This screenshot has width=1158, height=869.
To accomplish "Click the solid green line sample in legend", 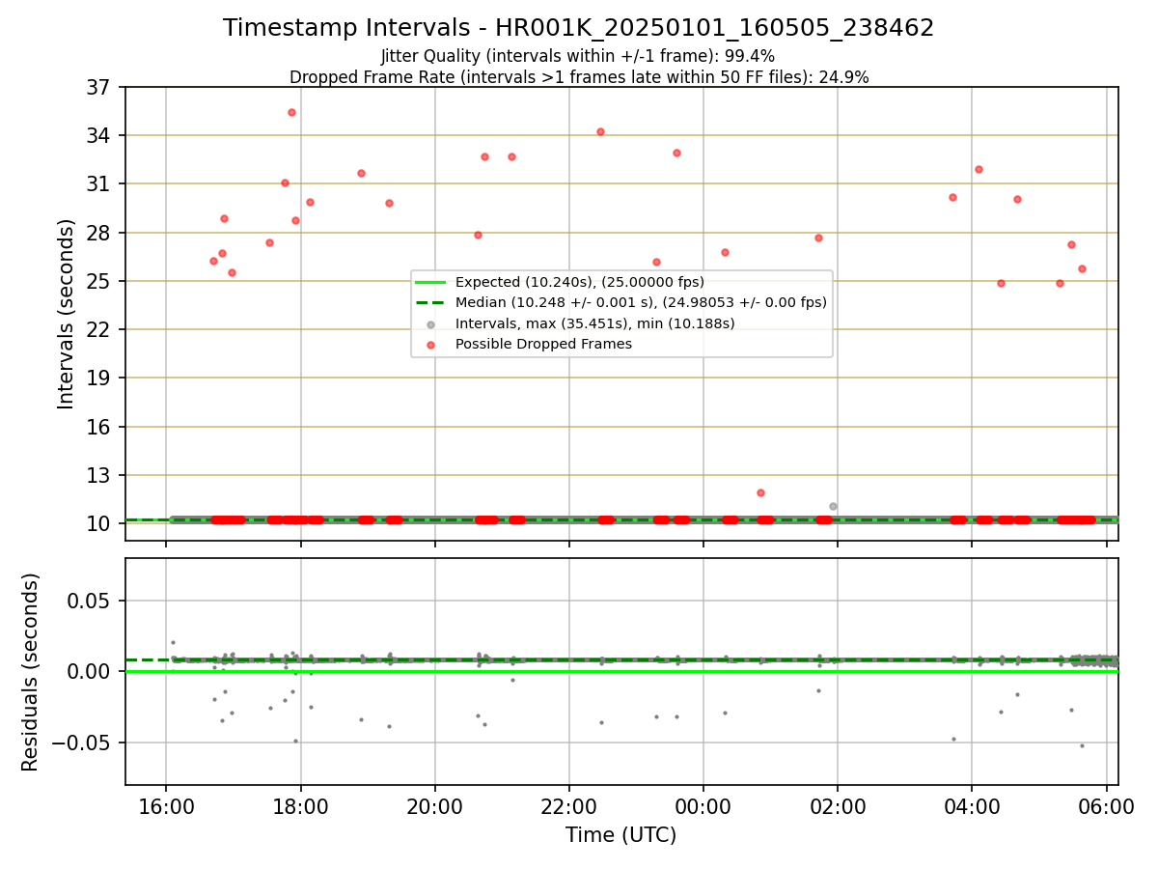I will [x=430, y=283].
